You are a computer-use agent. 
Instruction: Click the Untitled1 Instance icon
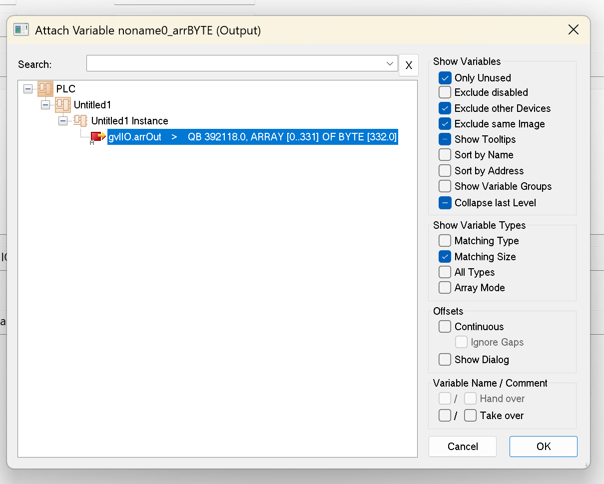click(80, 121)
